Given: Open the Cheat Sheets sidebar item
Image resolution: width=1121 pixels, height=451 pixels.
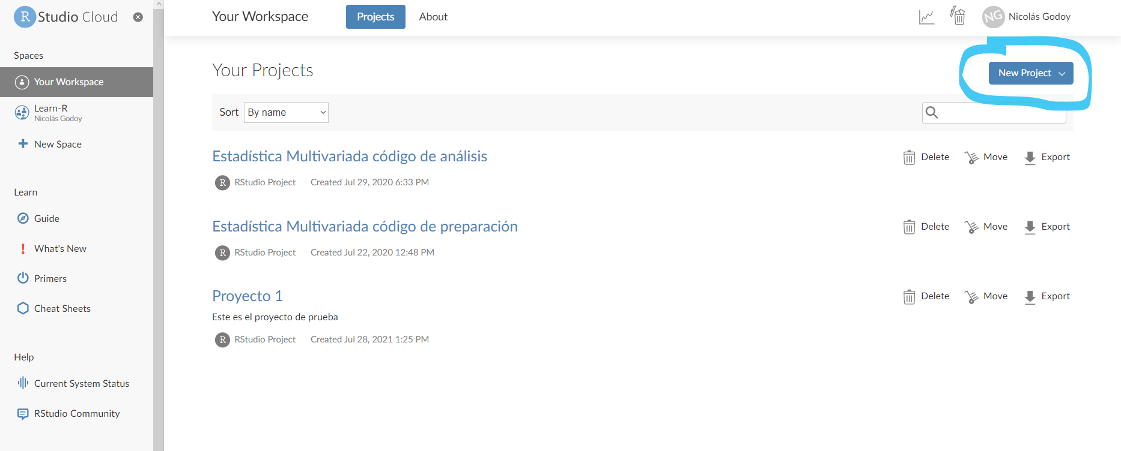Looking at the screenshot, I should (x=62, y=308).
